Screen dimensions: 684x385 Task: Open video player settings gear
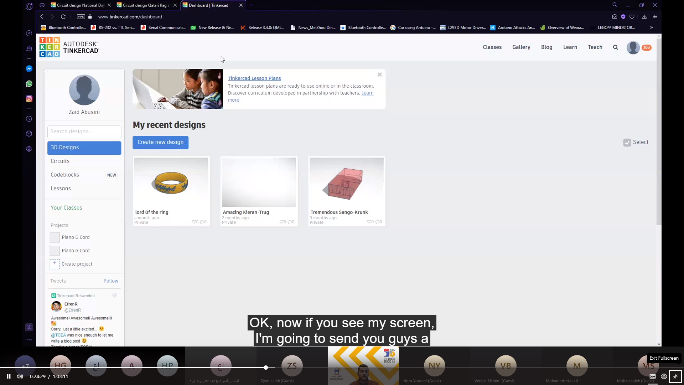pyautogui.click(x=664, y=376)
